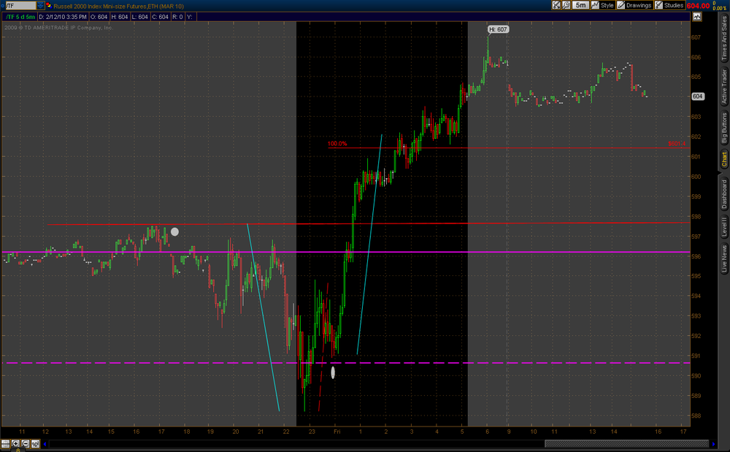730x452 pixels.
Task: Click the white oval marker below dashed line
Action: click(333, 372)
